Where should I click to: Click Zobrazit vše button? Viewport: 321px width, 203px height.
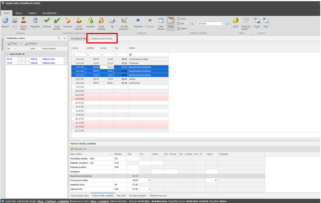(x=78, y=149)
